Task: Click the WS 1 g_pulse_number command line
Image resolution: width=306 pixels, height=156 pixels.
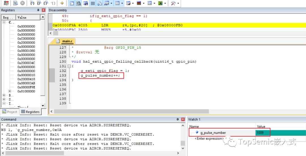Action: pos(31,130)
